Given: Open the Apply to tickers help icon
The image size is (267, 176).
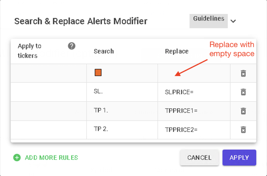Looking at the screenshot, I should coord(71,46).
